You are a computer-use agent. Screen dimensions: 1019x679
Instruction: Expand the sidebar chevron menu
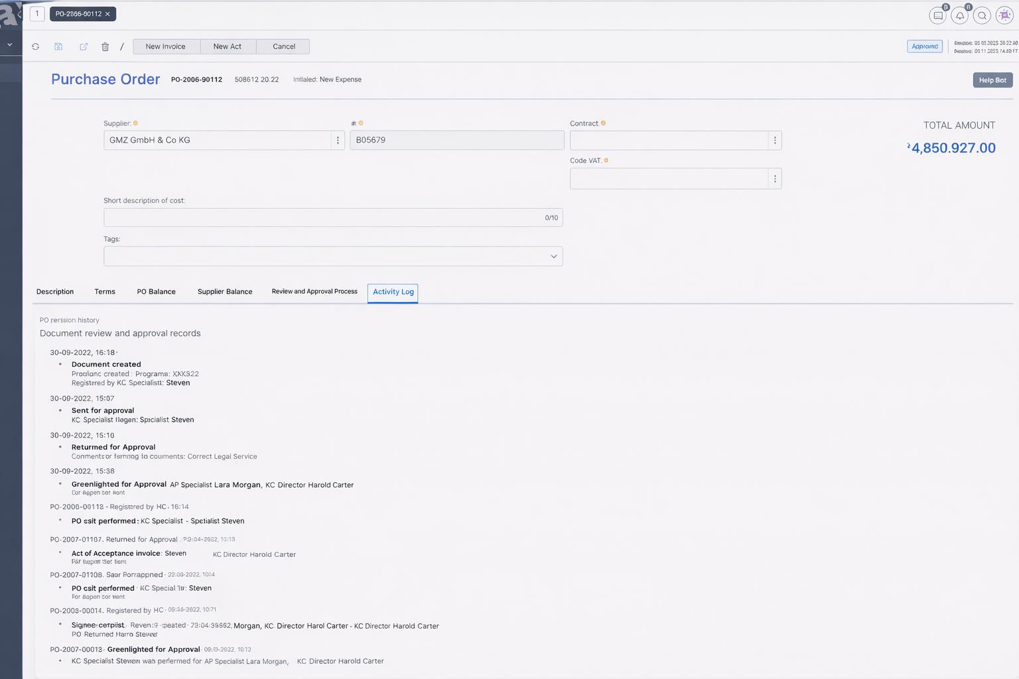tap(10, 45)
